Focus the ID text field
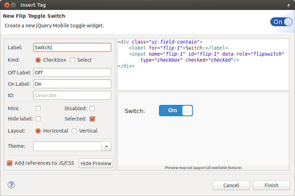 point(72,95)
